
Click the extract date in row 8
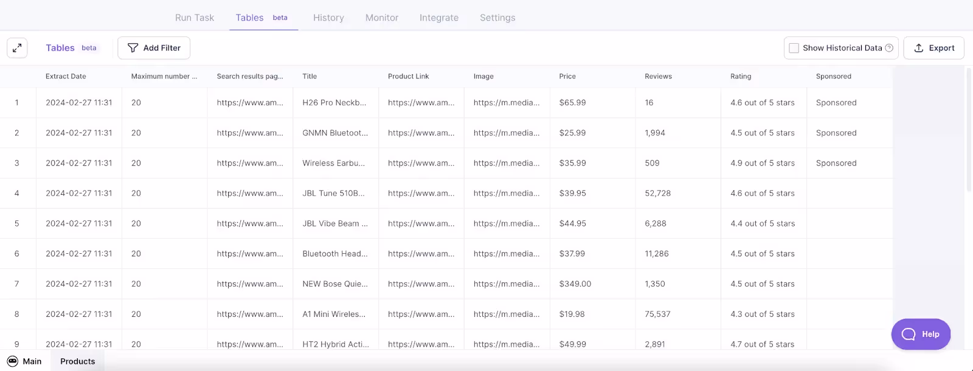pyautogui.click(x=79, y=314)
